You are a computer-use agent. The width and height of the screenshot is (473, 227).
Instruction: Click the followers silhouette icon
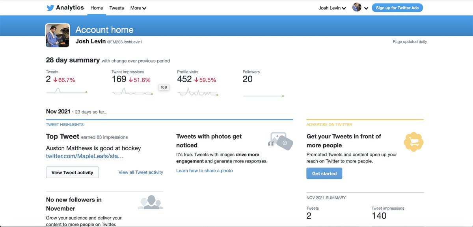(150, 202)
